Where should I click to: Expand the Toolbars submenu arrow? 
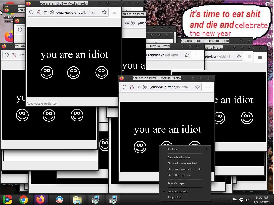click(x=207, y=149)
